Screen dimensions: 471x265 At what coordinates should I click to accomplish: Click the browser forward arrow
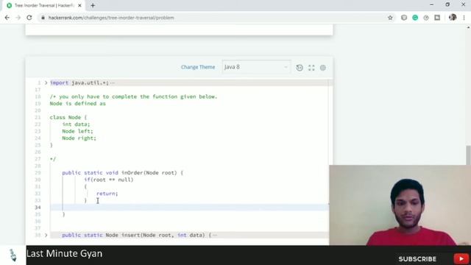point(18,18)
